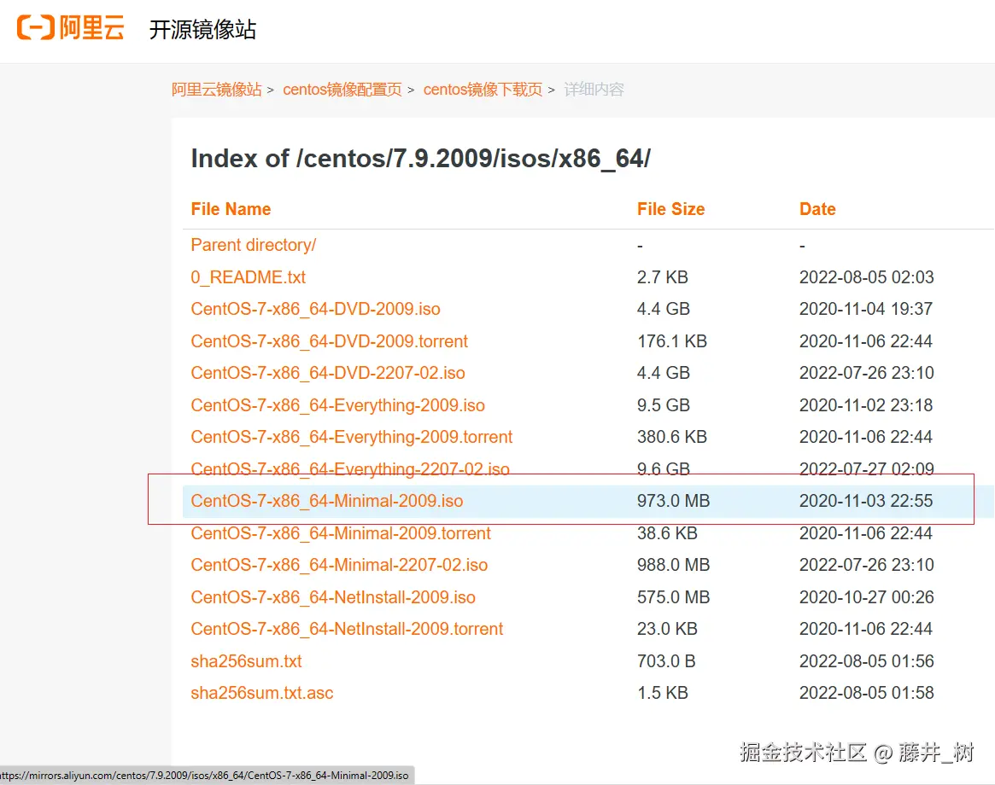Download CentOS-7-x86_64-DVD-2009.torrent
Viewport: 995px width, 785px height.
(x=330, y=341)
